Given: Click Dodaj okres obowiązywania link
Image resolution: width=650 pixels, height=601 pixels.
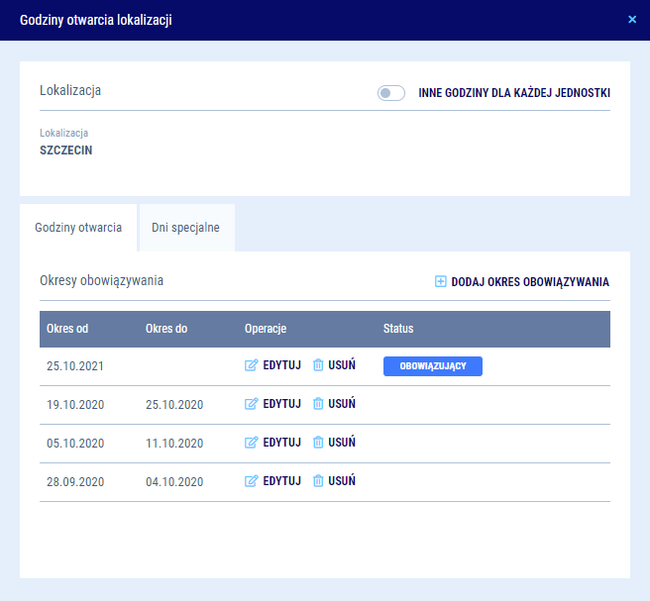Looking at the screenshot, I should coord(529,282).
